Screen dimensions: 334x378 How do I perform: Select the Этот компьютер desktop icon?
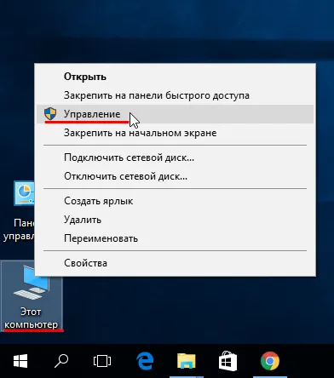click(31, 296)
